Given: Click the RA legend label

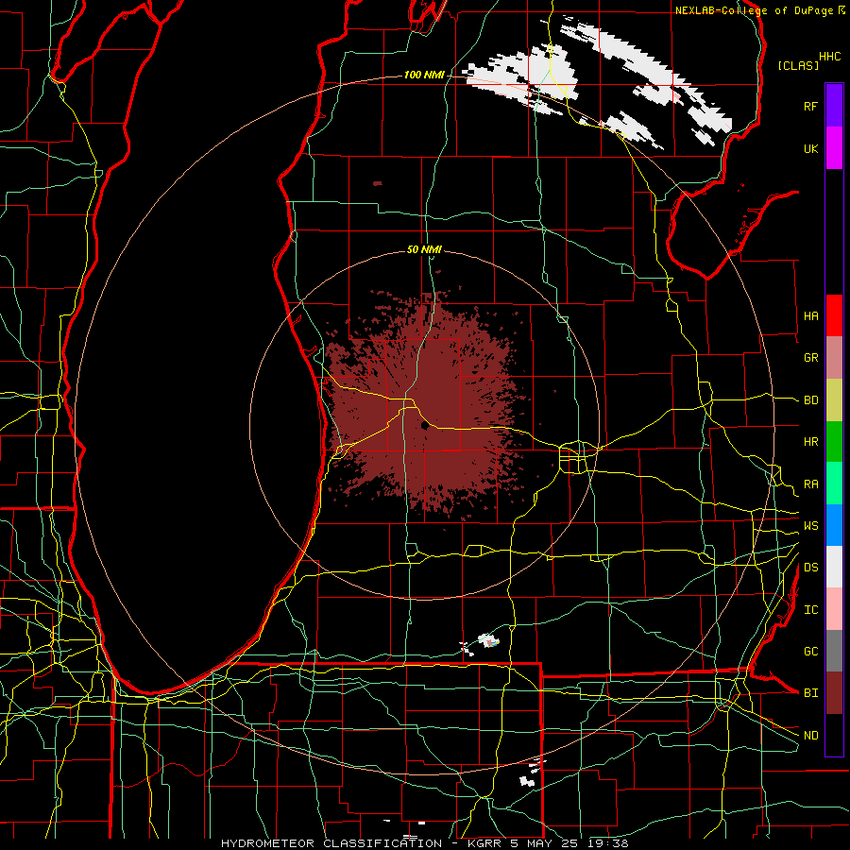Looking at the screenshot, I should 810,484.
